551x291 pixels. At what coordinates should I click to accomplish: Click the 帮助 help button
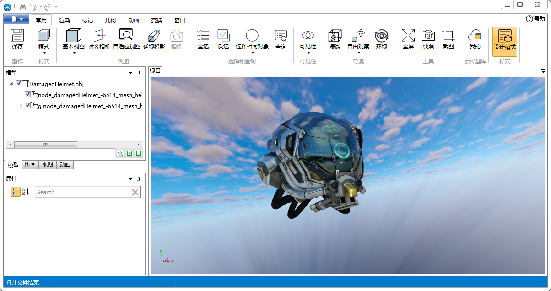tap(536, 19)
